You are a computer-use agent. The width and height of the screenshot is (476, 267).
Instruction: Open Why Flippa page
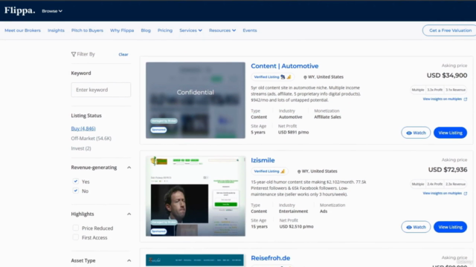click(122, 30)
